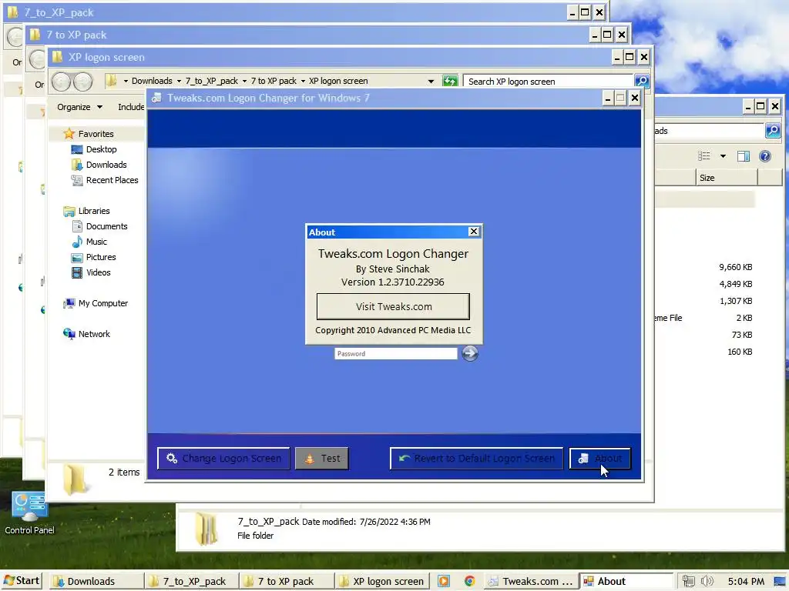Switch to Downloads taskbar button
Image resolution: width=789 pixels, height=591 pixels.
point(96,582)
